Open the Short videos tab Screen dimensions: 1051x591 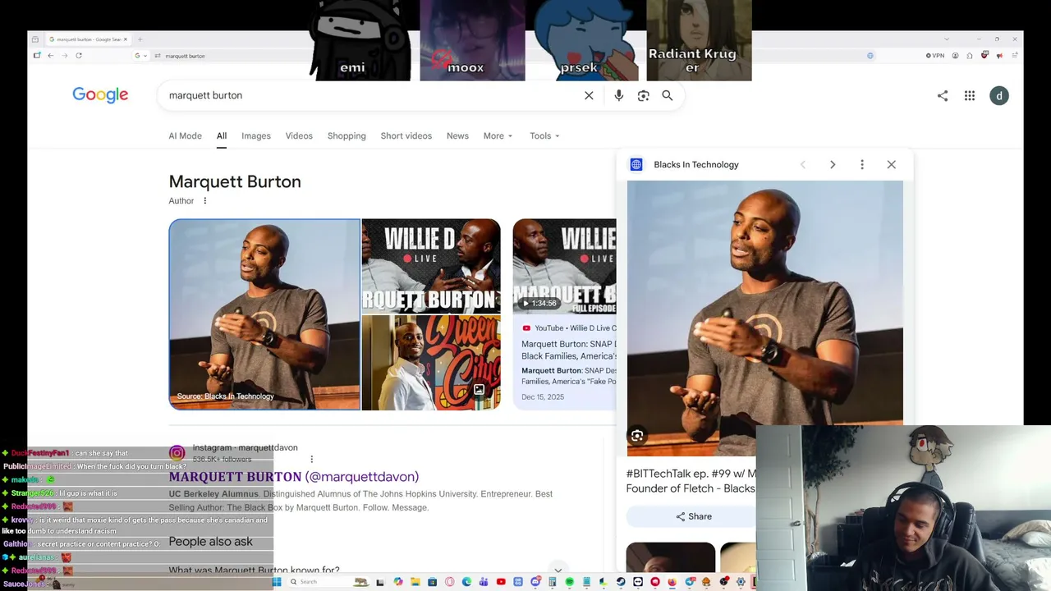(406, 136)
